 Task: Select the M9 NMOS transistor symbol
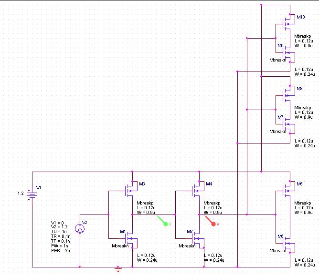tap(287, 52)
